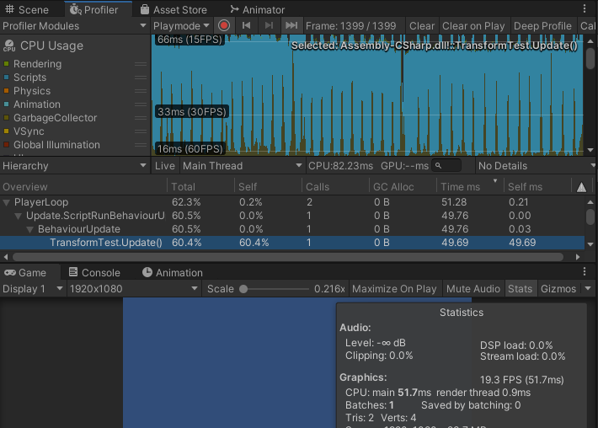The width and height of the screenshot is (598, 428).
Task: Toggle Animation category in CPU chart
Action: [x=6, y=104]
